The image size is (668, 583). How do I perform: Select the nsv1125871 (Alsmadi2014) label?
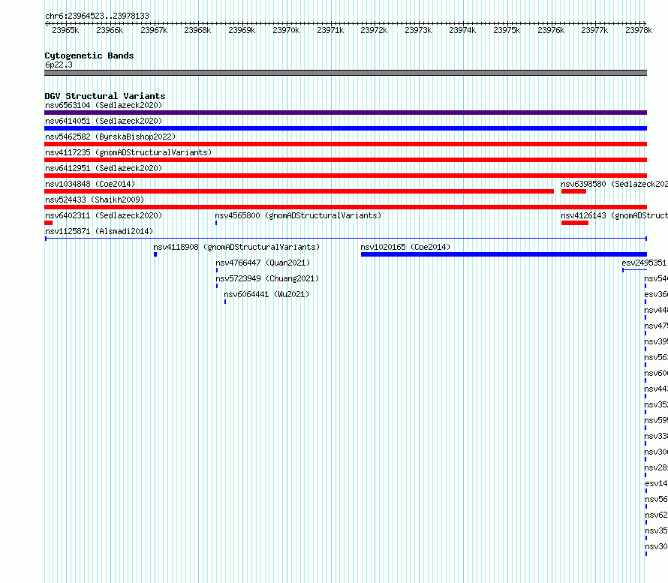click(x=99, y=231)
